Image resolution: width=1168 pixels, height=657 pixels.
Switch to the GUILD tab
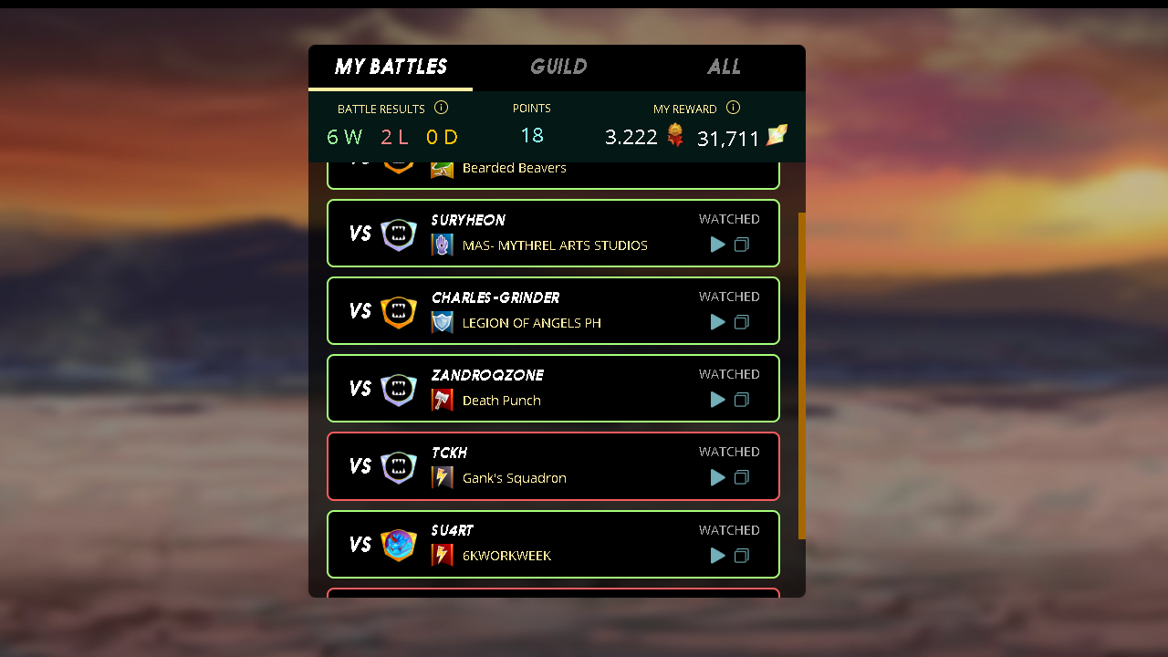tap(558, 67)
